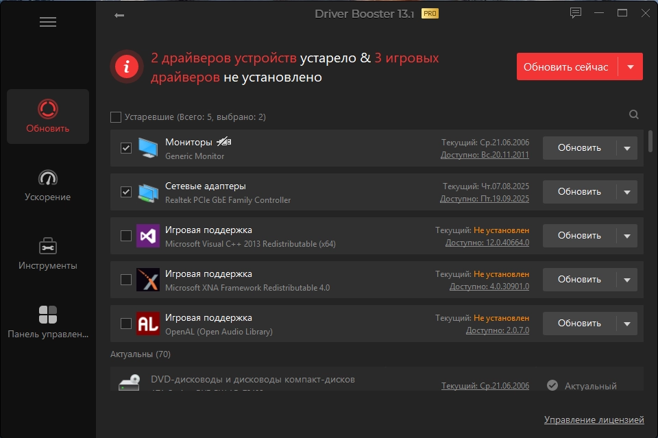Open DVD drive current date Ср.21.06.2006 link
Screen dimensions: 658x438
tap(485, 386)
